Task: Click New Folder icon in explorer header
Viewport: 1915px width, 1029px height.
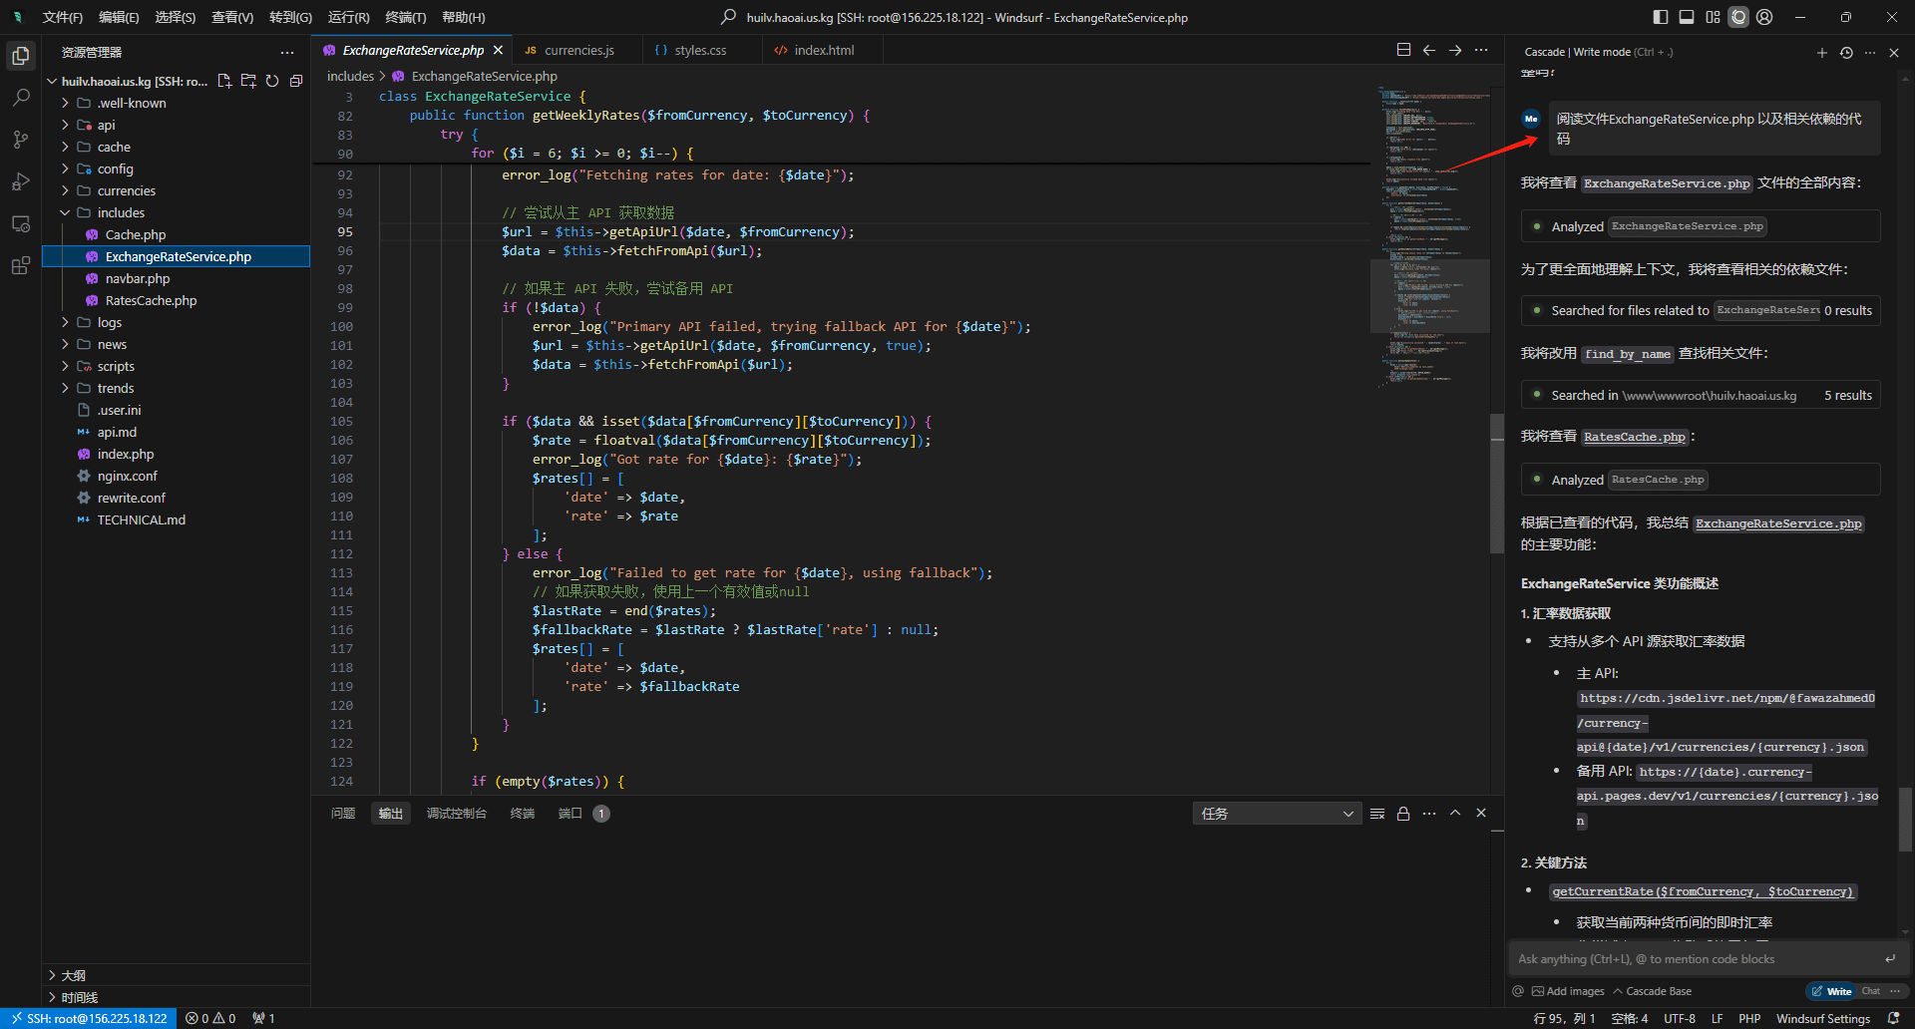Action: pyautogui.click(x=248, y=81)
